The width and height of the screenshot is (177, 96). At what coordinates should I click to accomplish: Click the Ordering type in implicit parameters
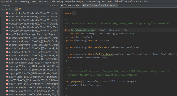pyautogui.click(x=130, y=34)
